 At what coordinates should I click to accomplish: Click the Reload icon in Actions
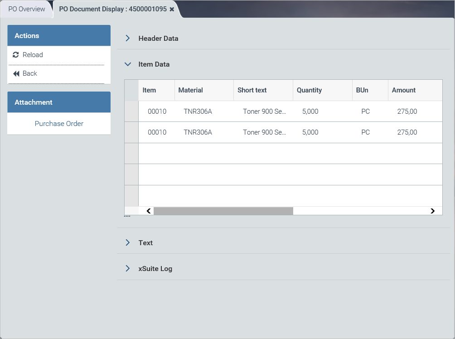(16, 55)
